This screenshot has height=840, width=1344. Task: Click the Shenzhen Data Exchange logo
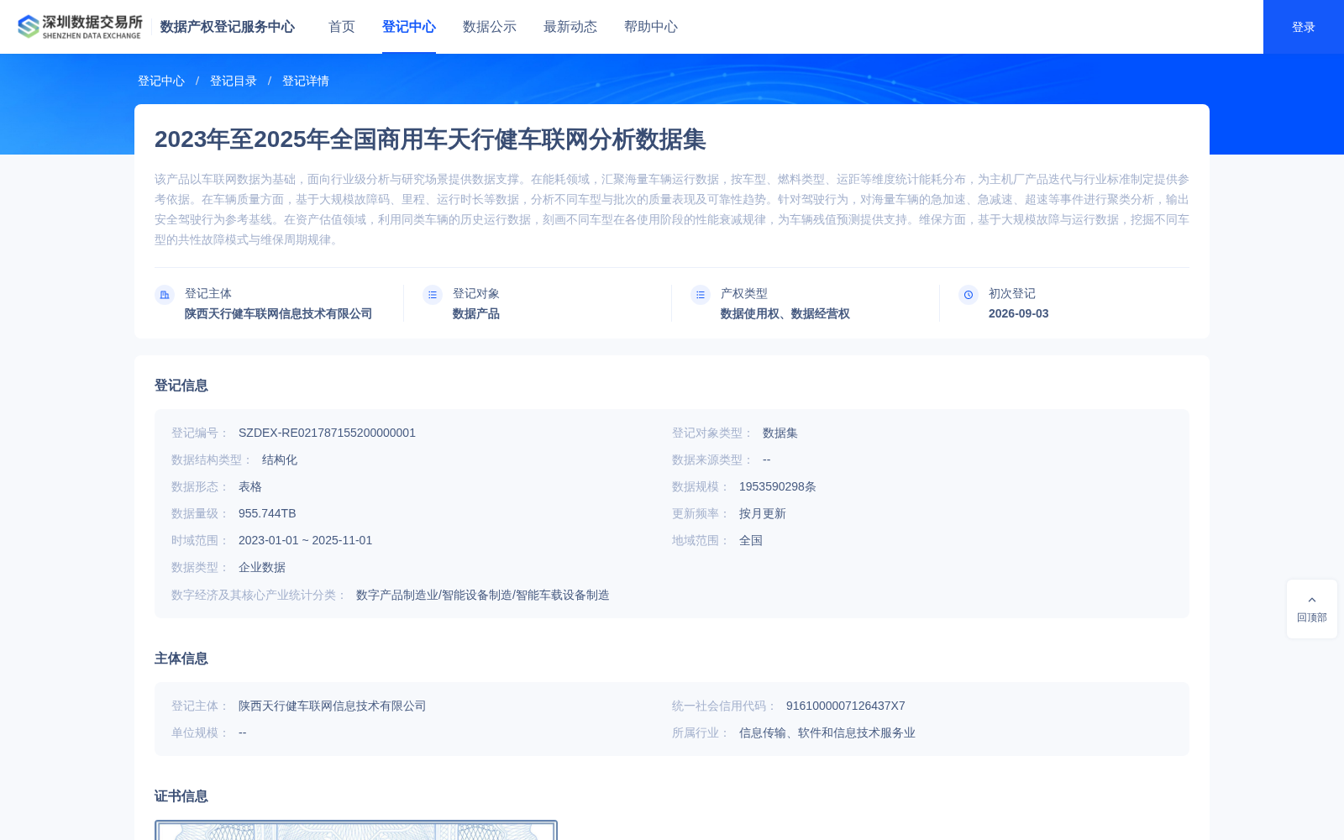(x=80, y=27)
